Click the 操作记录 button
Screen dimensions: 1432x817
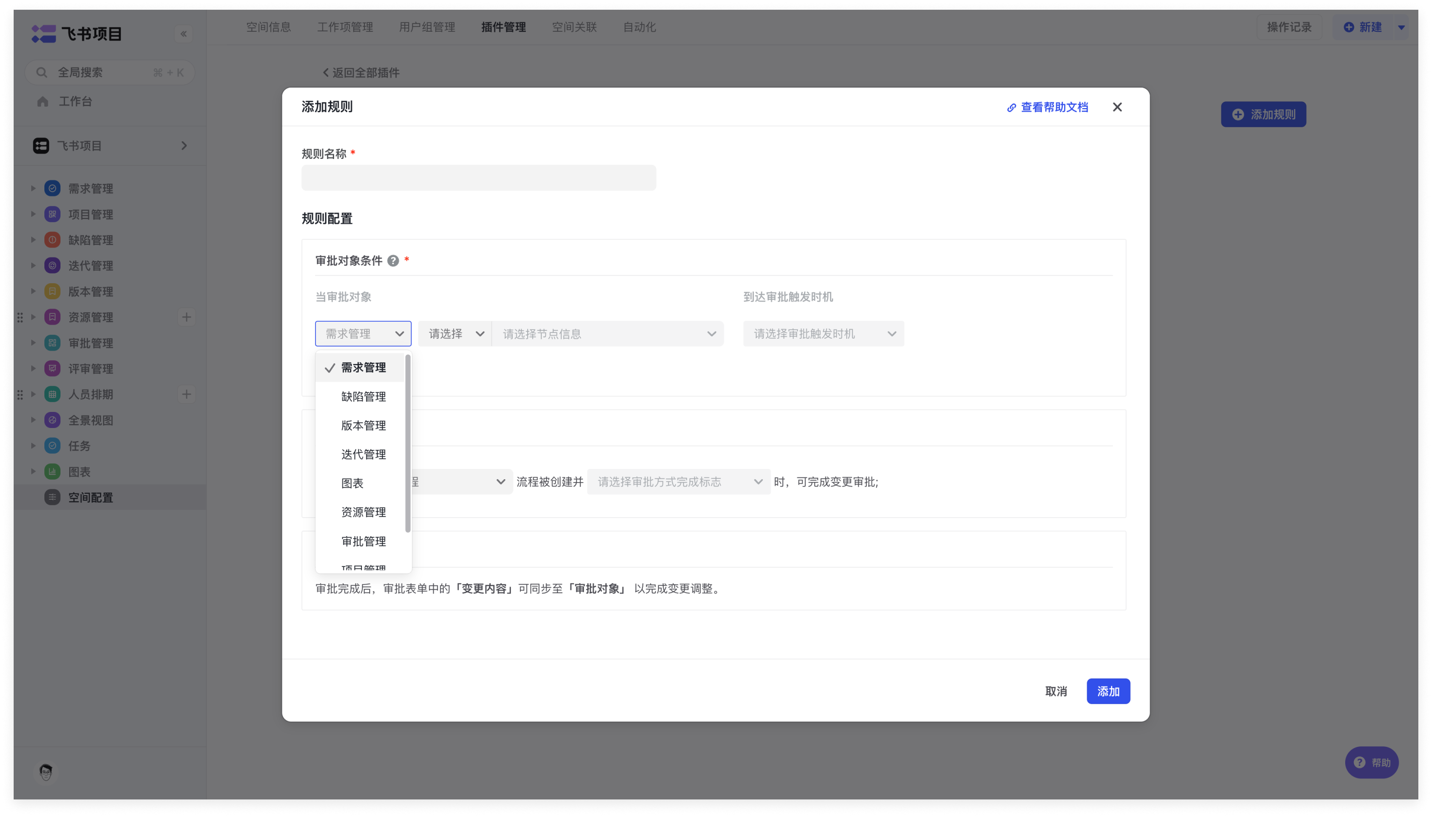click(1289, 27)
